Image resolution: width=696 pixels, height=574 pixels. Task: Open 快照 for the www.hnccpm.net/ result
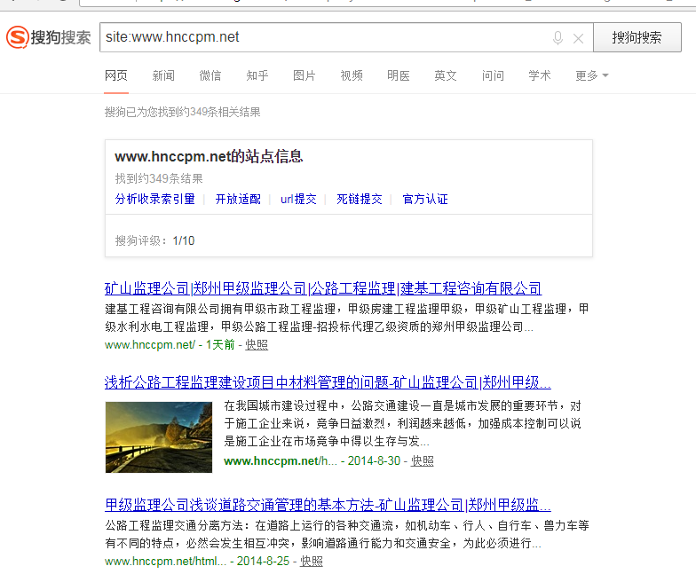[x=257, y=344]
